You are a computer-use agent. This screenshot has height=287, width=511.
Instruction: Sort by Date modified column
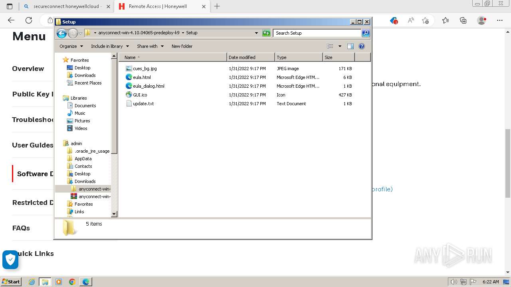[x=251, y=57]
